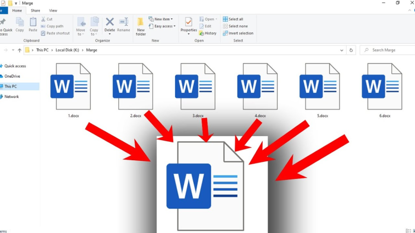Expand the address bar history dropdown
This screenshot has height=233, width=415.
tap(342, 50)
